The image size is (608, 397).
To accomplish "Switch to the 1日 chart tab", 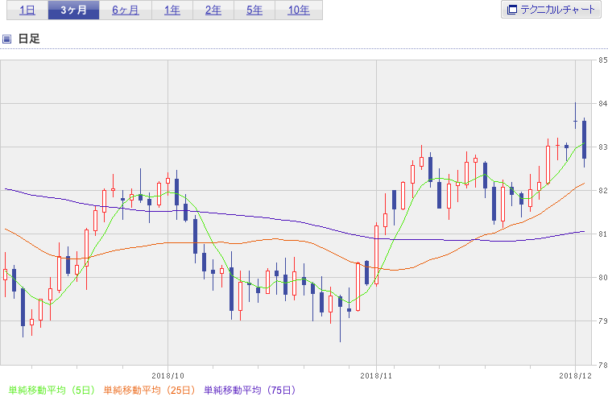I will pos(27,10).
